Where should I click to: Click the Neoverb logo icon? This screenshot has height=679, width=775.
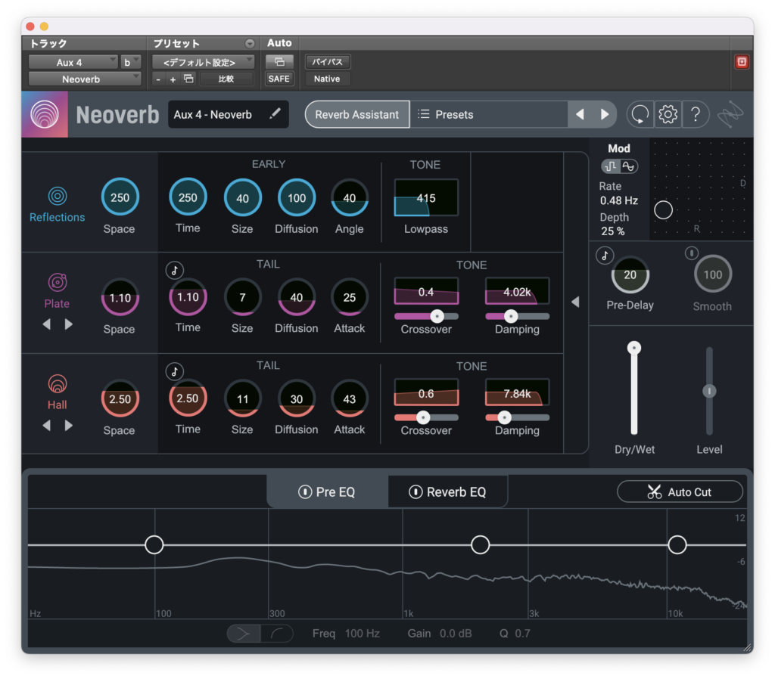coord(45,114)
